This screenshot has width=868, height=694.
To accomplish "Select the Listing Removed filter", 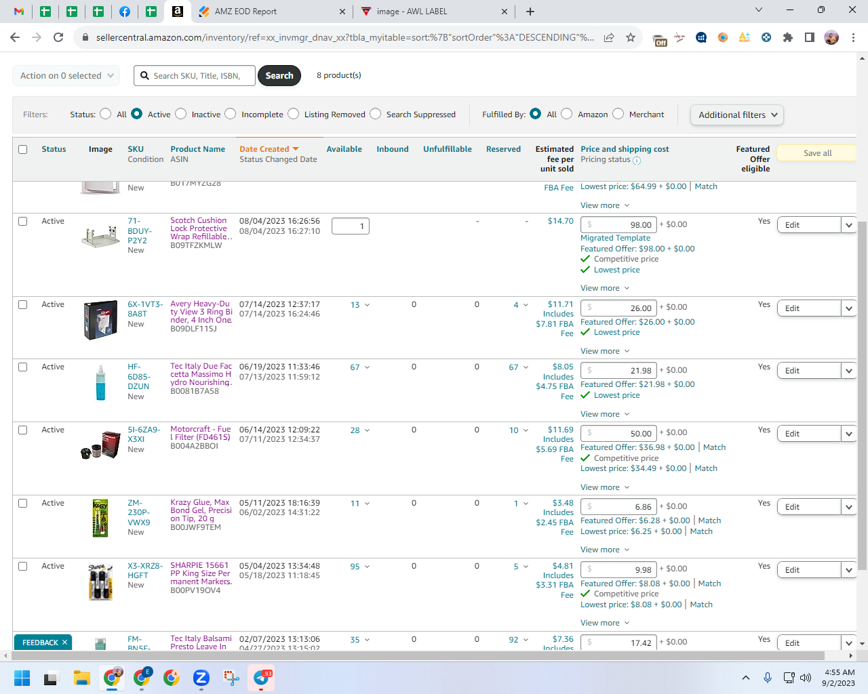I will [x=294, y=114].
